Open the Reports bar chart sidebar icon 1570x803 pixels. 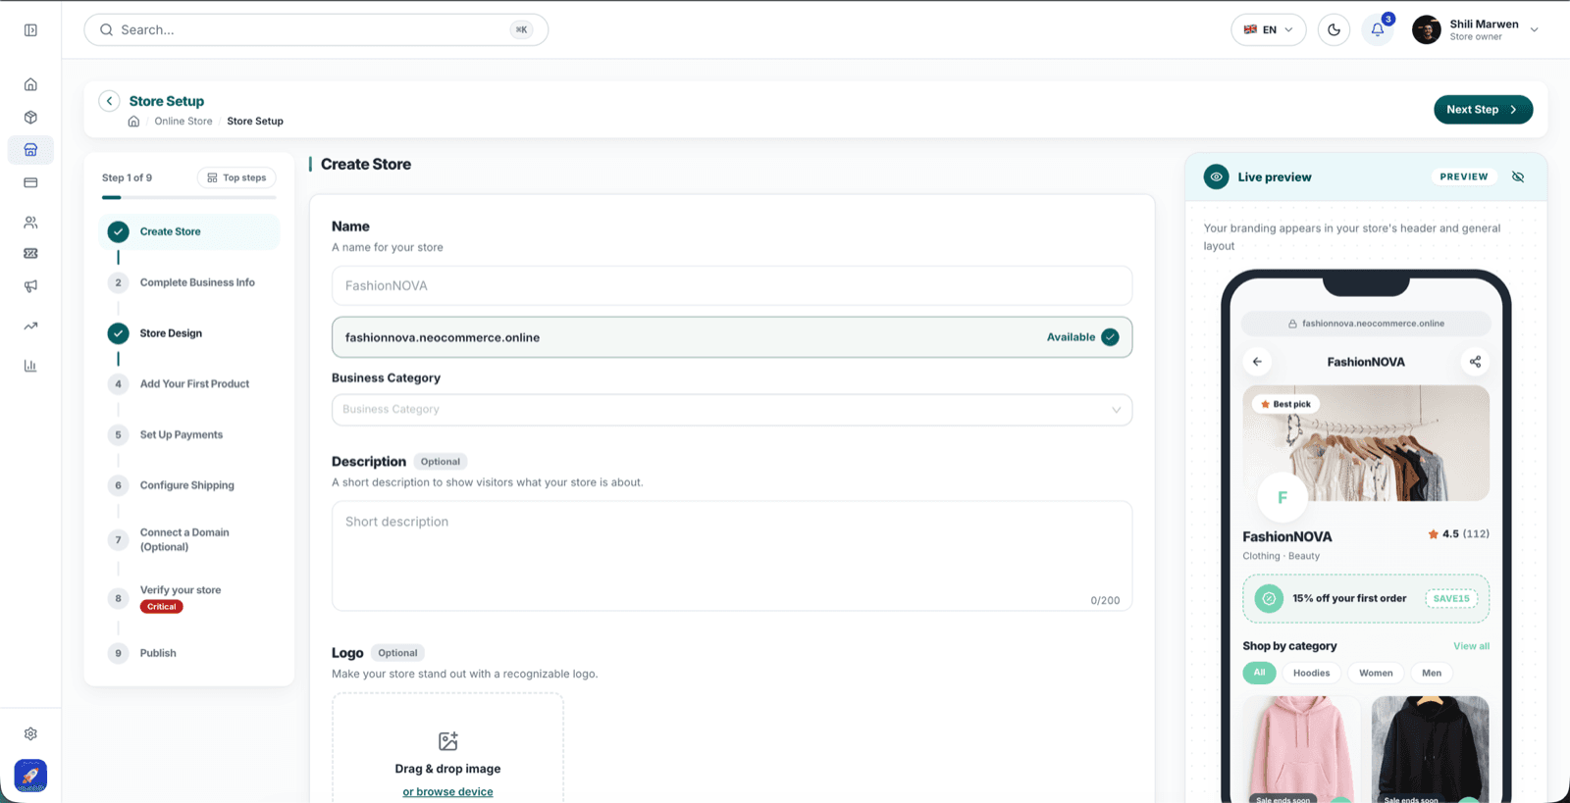click(30, 366)
